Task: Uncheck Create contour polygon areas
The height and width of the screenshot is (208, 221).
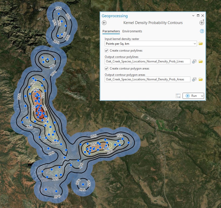Action: click(106, 68)
